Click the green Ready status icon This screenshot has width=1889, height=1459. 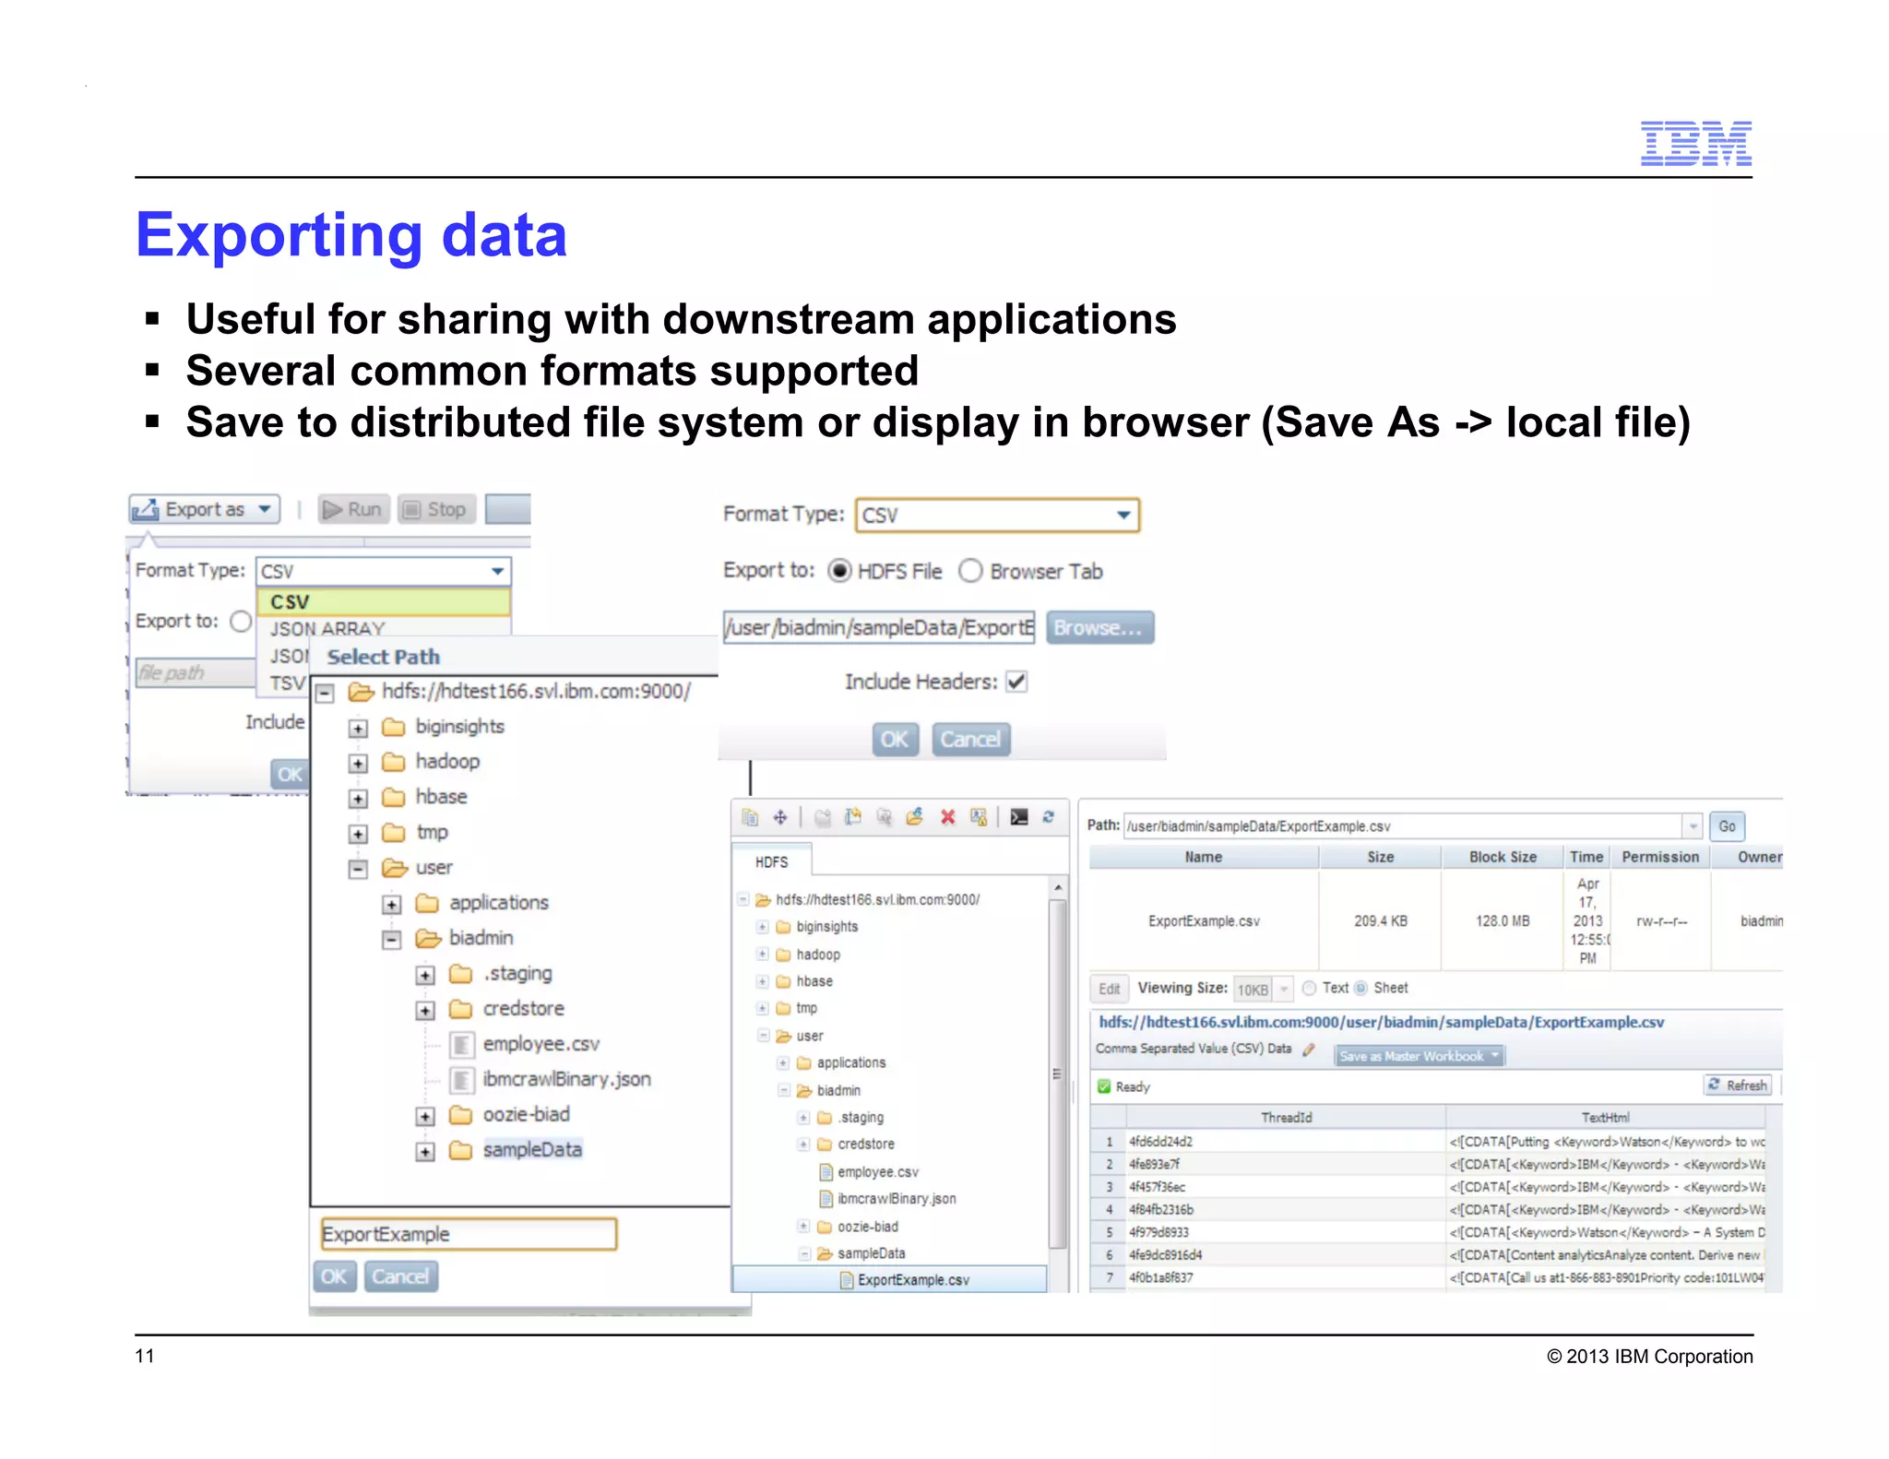pos(1104,1087)
